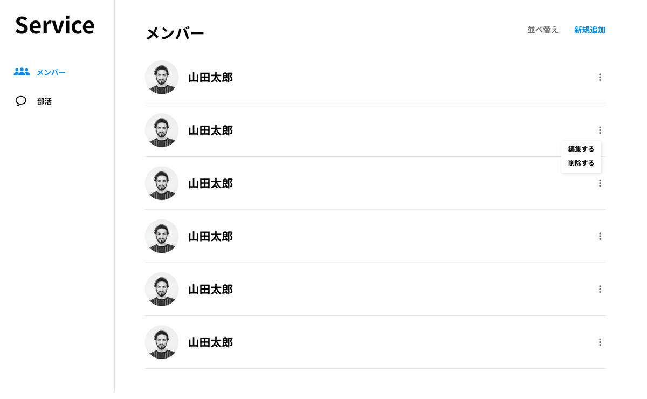Click the second member's avatar image
Viewport: 647px width, 399px height.
pyautogui.click(x=162, y=130)
